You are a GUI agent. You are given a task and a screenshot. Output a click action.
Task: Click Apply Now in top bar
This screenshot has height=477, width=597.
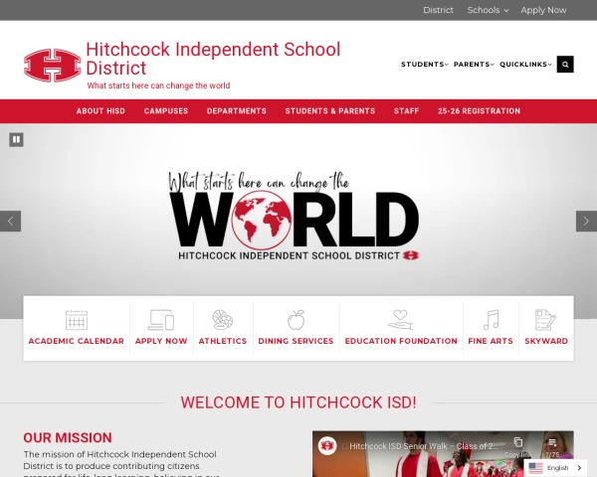pos(543,10)
